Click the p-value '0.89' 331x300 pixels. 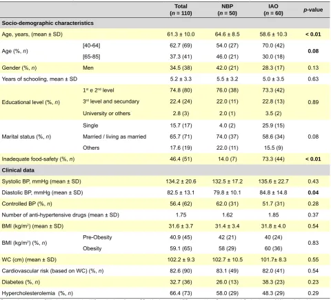pyautogui.click(x=313, y=102)
